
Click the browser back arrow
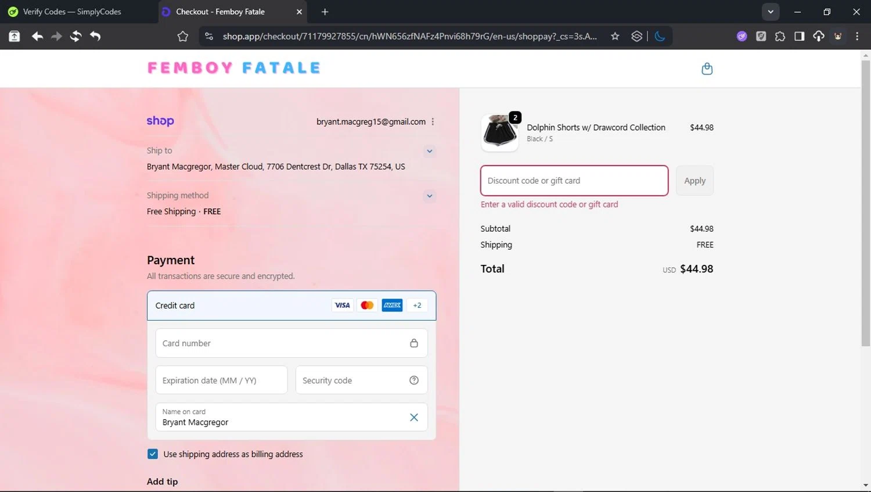[37, 37]
